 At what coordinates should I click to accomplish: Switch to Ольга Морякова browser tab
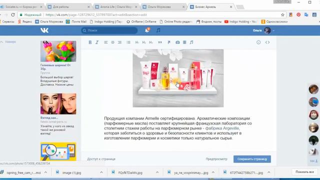click(163, 6)
